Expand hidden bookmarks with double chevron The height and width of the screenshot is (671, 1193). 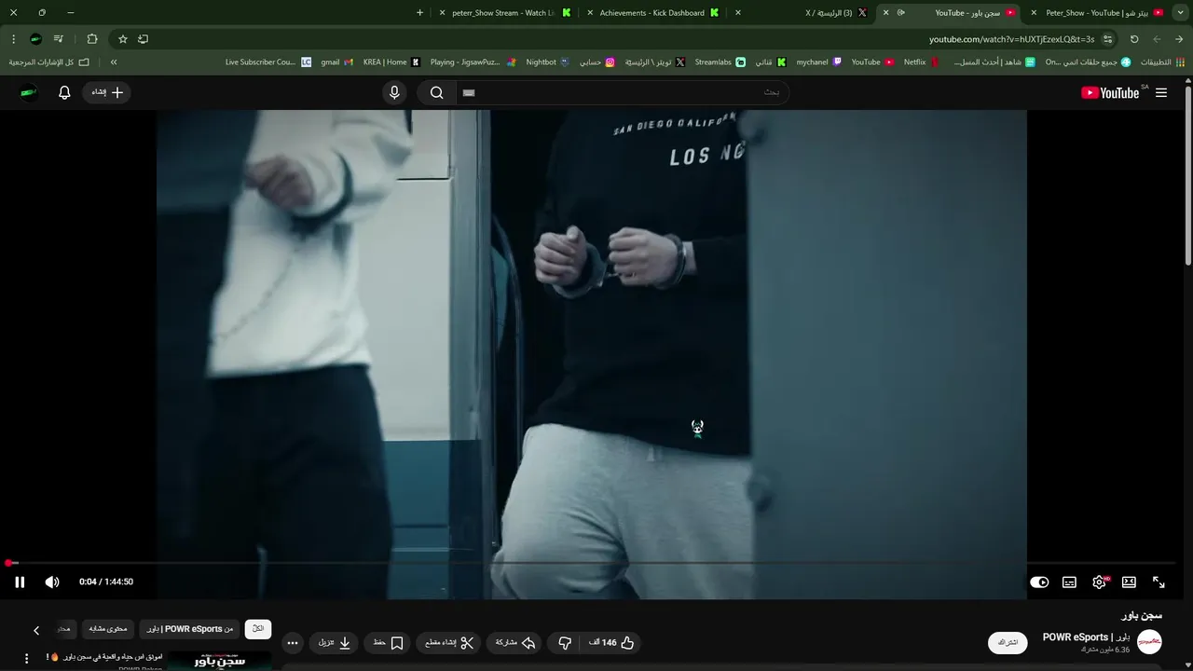[114, 62]
